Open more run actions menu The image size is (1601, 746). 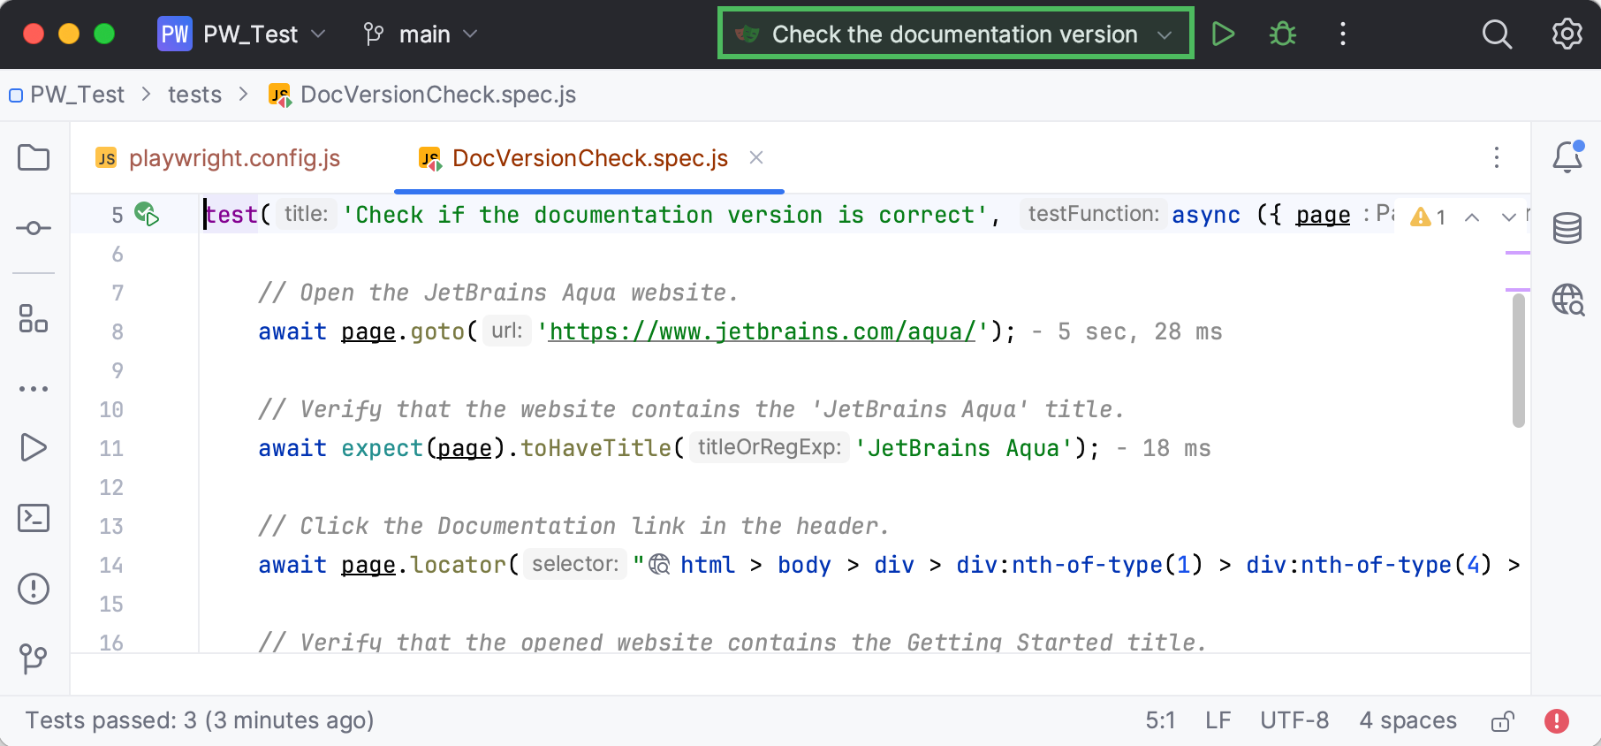pyautogui.click(x=1343, y=34)
